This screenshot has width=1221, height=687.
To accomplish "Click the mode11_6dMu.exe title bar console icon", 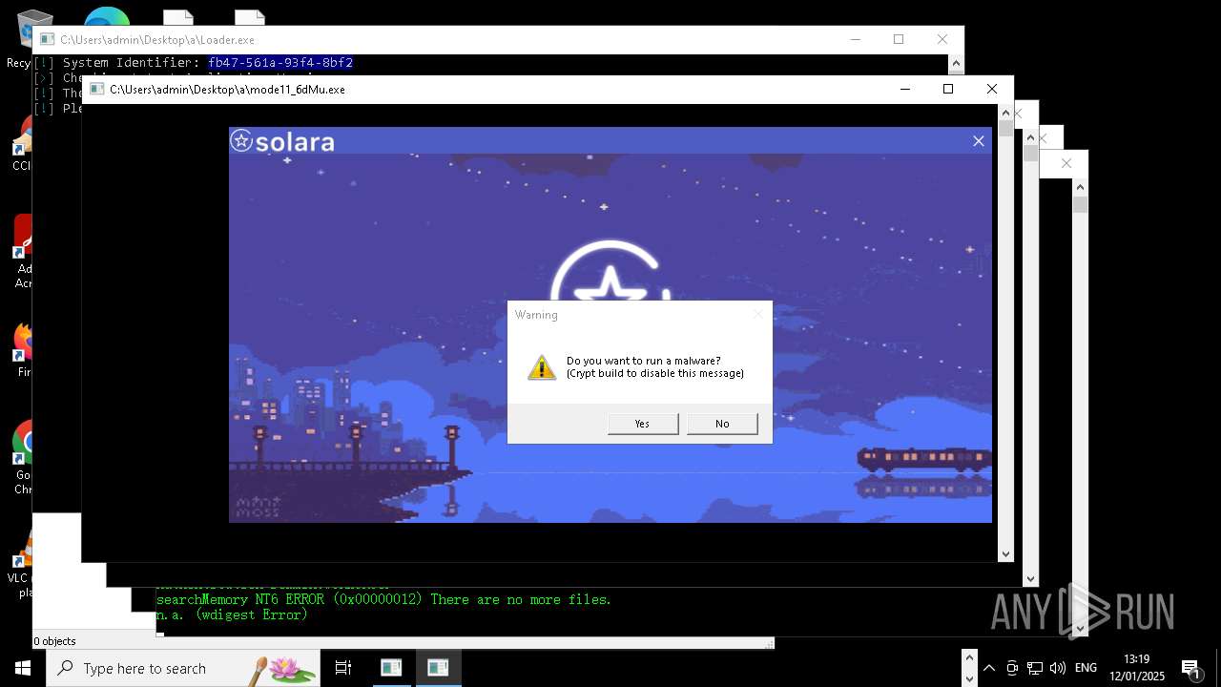I will [96, 89].
